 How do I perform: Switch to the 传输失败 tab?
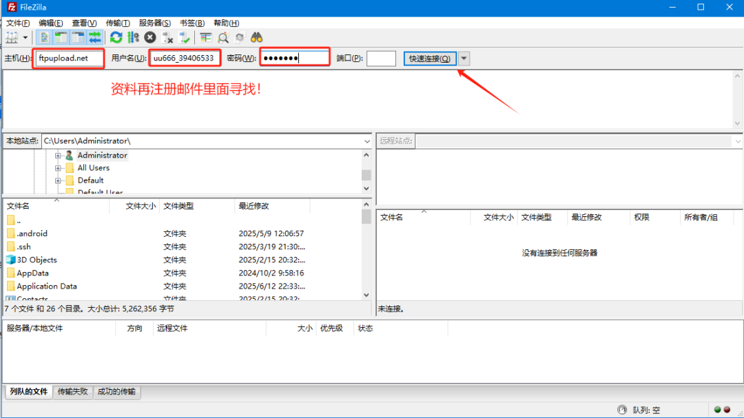(72, 392)
